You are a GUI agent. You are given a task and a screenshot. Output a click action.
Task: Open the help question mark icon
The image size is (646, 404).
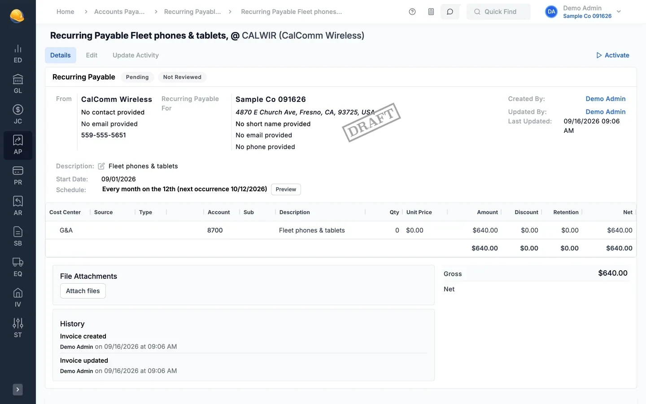(412, 12)
